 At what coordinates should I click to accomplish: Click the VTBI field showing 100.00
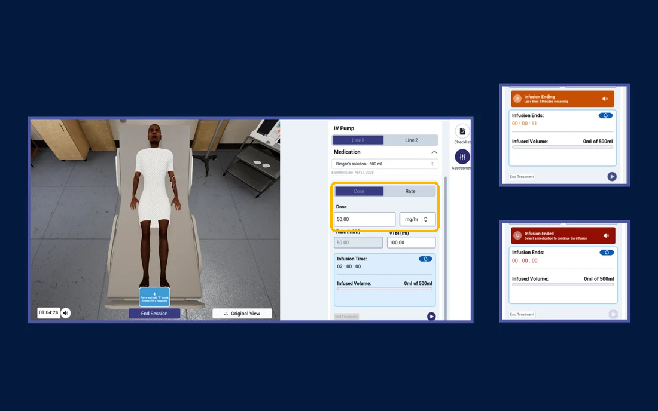(412, 243)
